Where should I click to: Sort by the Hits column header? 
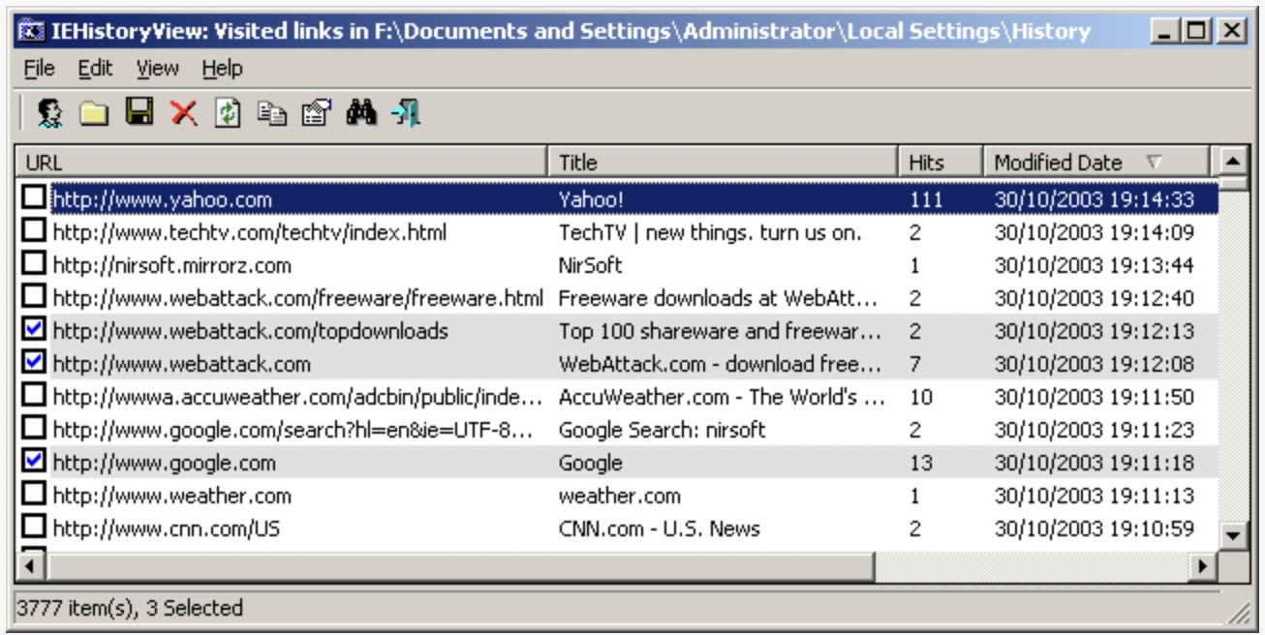[x=941, y=162]
